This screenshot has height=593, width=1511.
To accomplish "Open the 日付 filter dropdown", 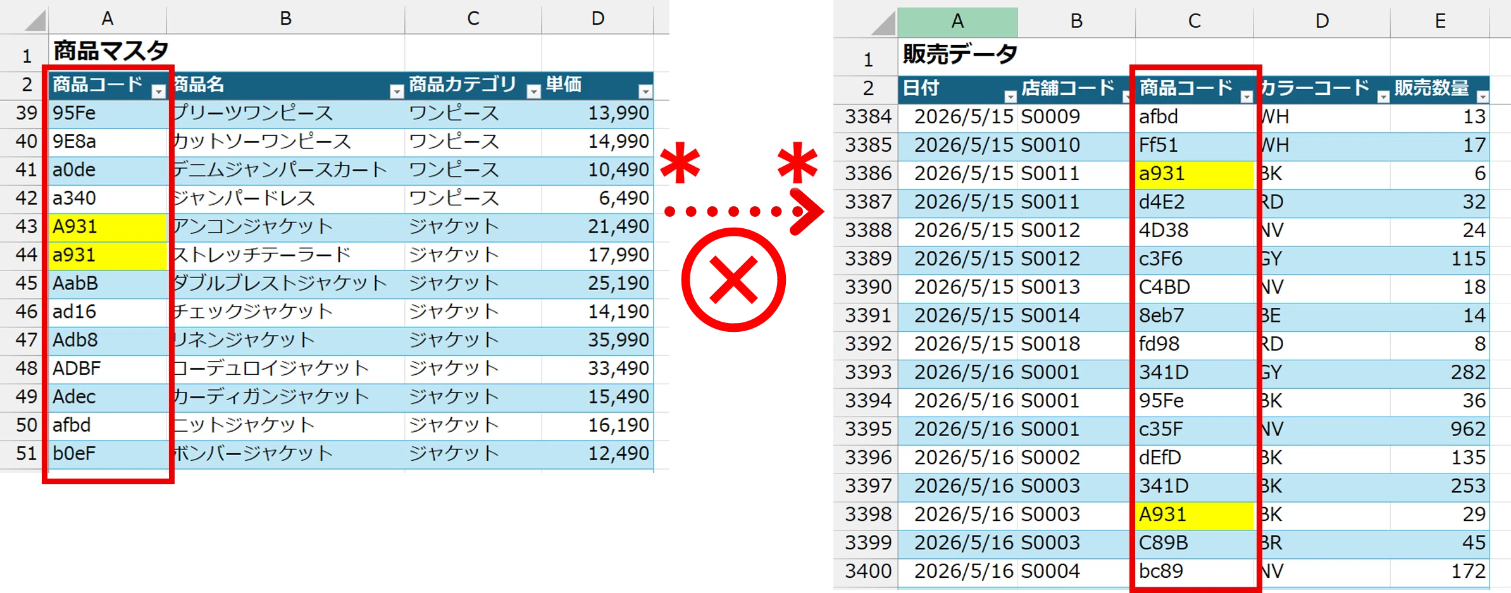I will (1010, 96).
